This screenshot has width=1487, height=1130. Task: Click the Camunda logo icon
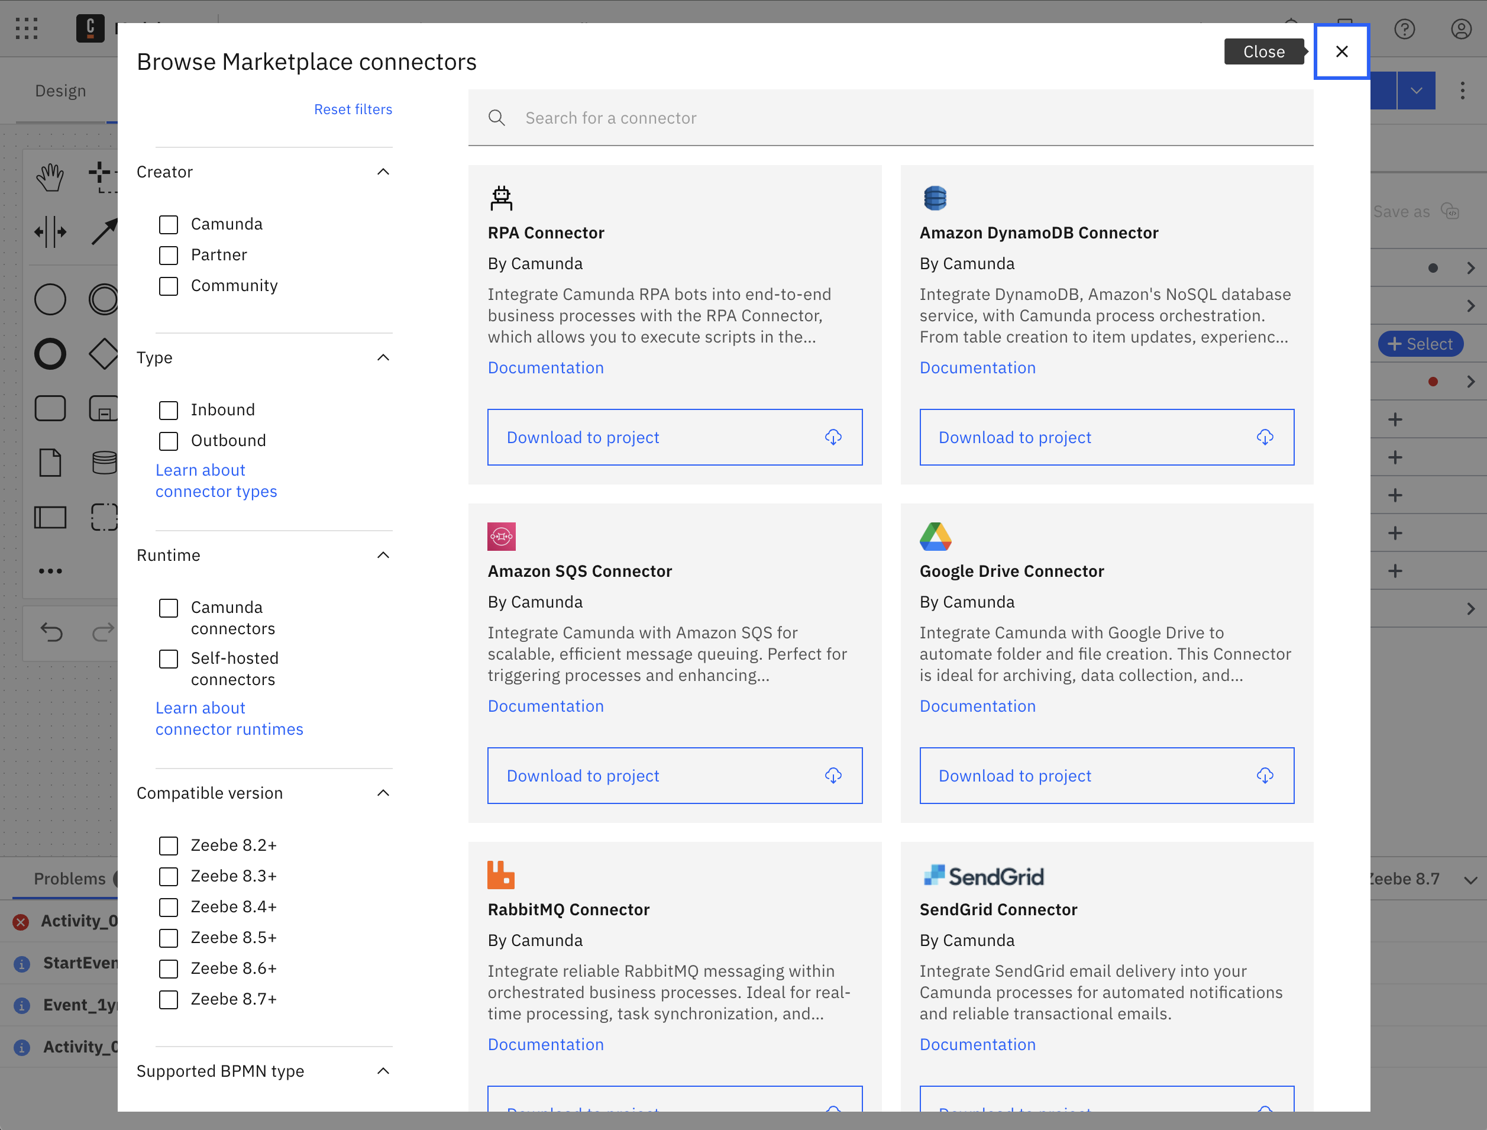pyautogui.click(x=90, y=28)
